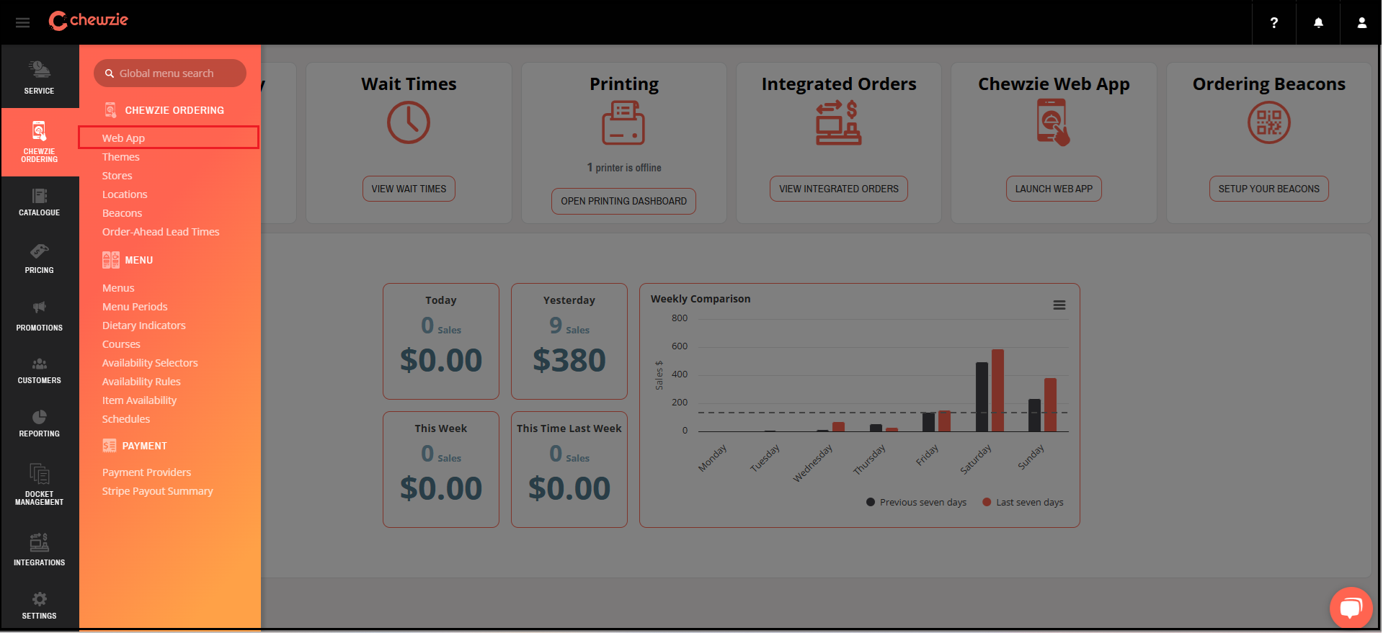This screenshot has width=1383, height=633.
Task: Click the This Week sales card
Action: (x=441, y=470)
